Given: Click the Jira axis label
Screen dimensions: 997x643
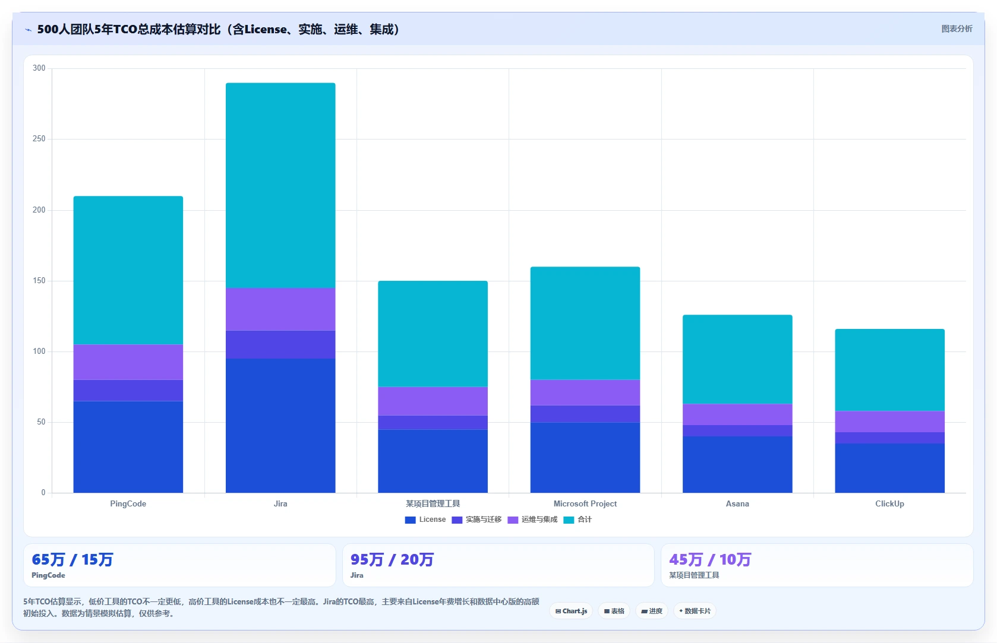Looking at the screenshot, I should [280, 503].
